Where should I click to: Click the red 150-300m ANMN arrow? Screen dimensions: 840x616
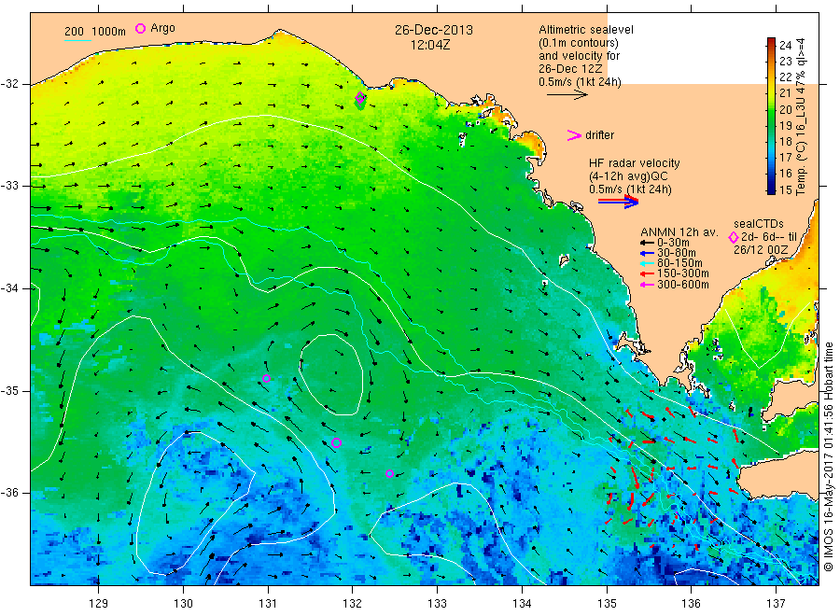(x=647, y=274)
